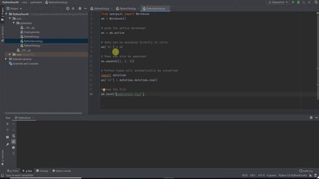Stop the process in Run panel

click(7, 130)
